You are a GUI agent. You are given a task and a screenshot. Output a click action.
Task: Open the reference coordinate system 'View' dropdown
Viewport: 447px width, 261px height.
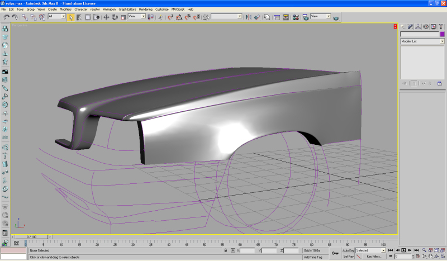coord(137,17)
